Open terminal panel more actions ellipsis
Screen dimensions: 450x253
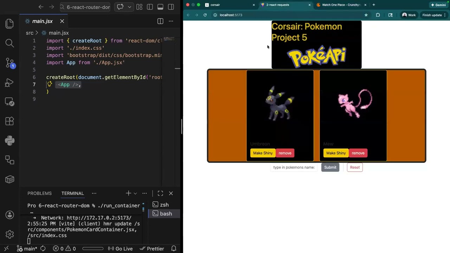pyautogui.click(x=144, y=193)
